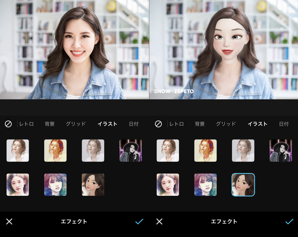This screenshot has height=237, width=298.
Task: Confirm with the blue checkmark in left screen
Action: click(139, 222)
